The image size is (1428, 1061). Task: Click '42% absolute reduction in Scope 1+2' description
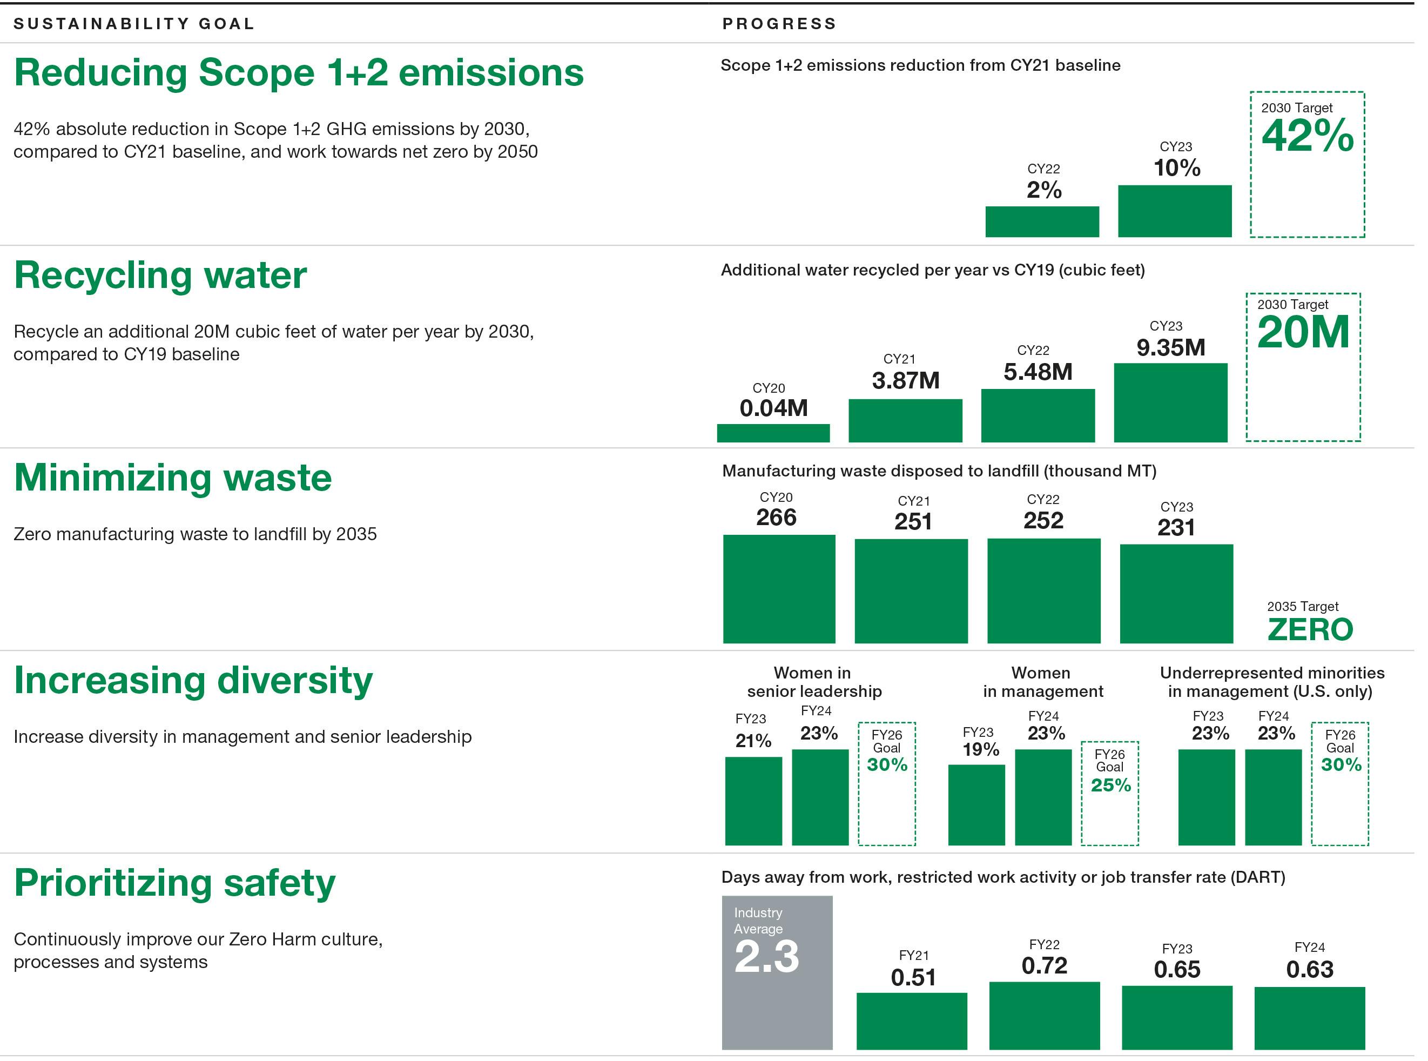tap(275, 140)
